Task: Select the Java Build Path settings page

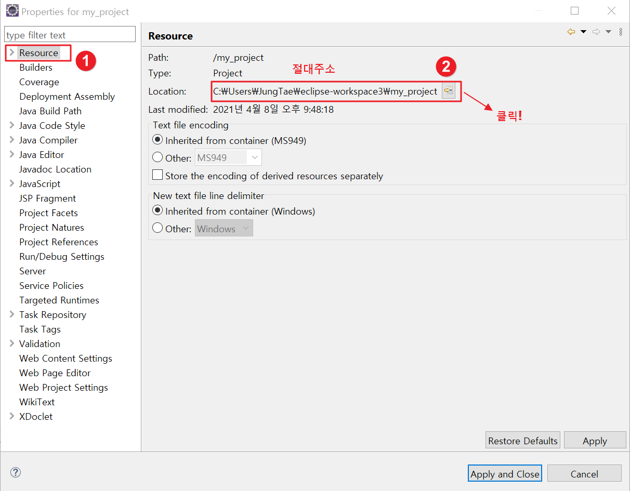Action: coord(50,111)
